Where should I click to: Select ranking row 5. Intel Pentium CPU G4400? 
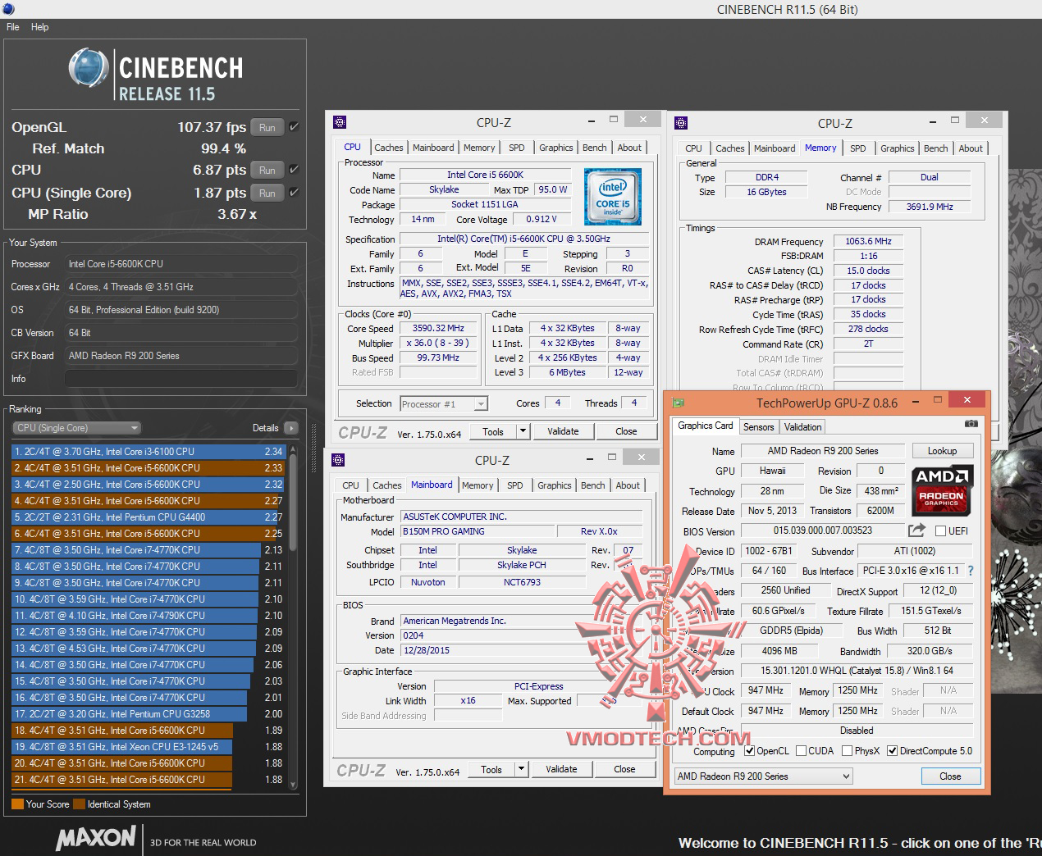pos(148,517)
